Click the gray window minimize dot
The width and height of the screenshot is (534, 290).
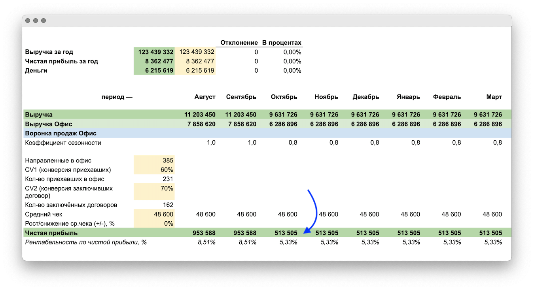36,21
